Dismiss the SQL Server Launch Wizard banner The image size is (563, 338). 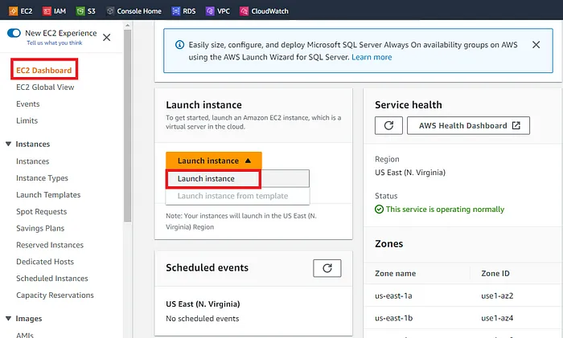pyautogui.click(x=536, y=45)
